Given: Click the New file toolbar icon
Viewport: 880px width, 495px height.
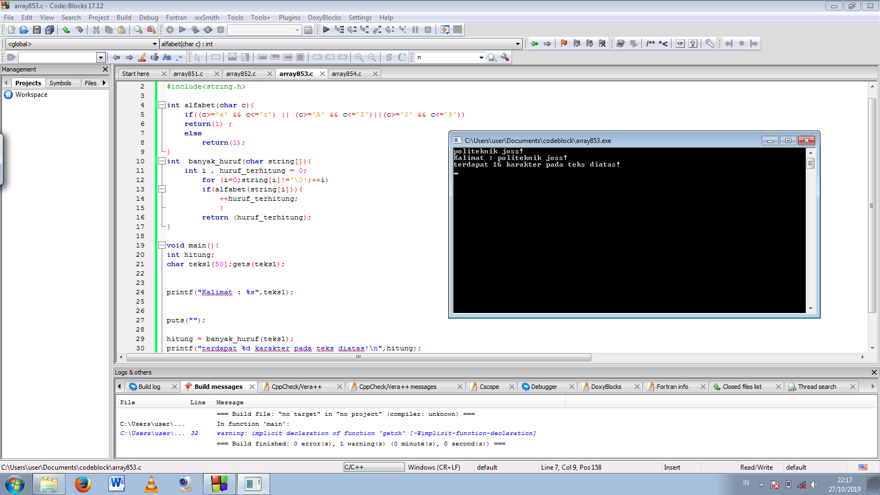Looking at the screenshot, I should [x=11, y=30].
